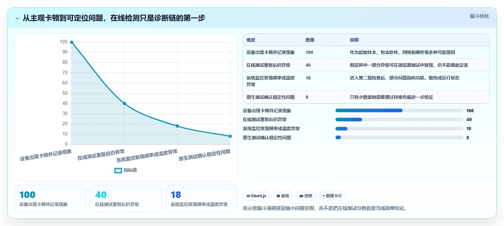Click the lightning icon before the title
The width and height of the screenshot is (504, 226).
pyautogui.click(x=17, y=18)
